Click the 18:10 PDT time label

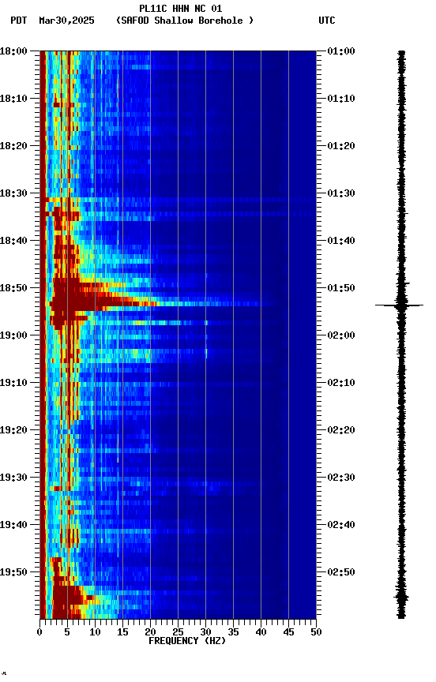(13, 99)
